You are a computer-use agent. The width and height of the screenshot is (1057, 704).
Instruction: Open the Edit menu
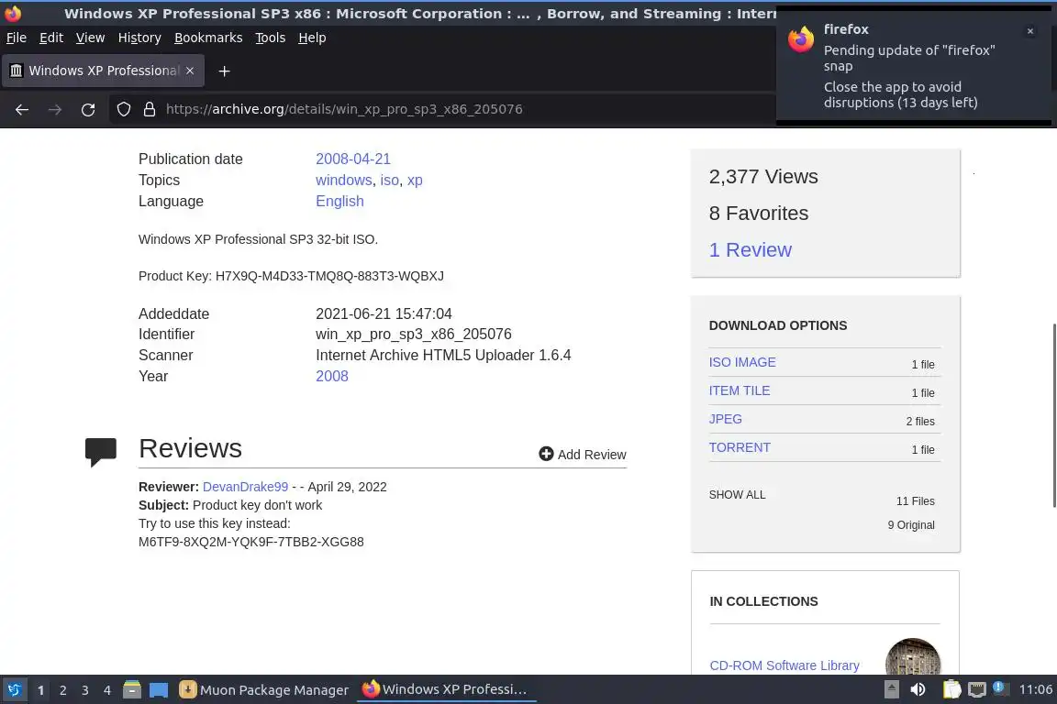click(x=51, y=38)
